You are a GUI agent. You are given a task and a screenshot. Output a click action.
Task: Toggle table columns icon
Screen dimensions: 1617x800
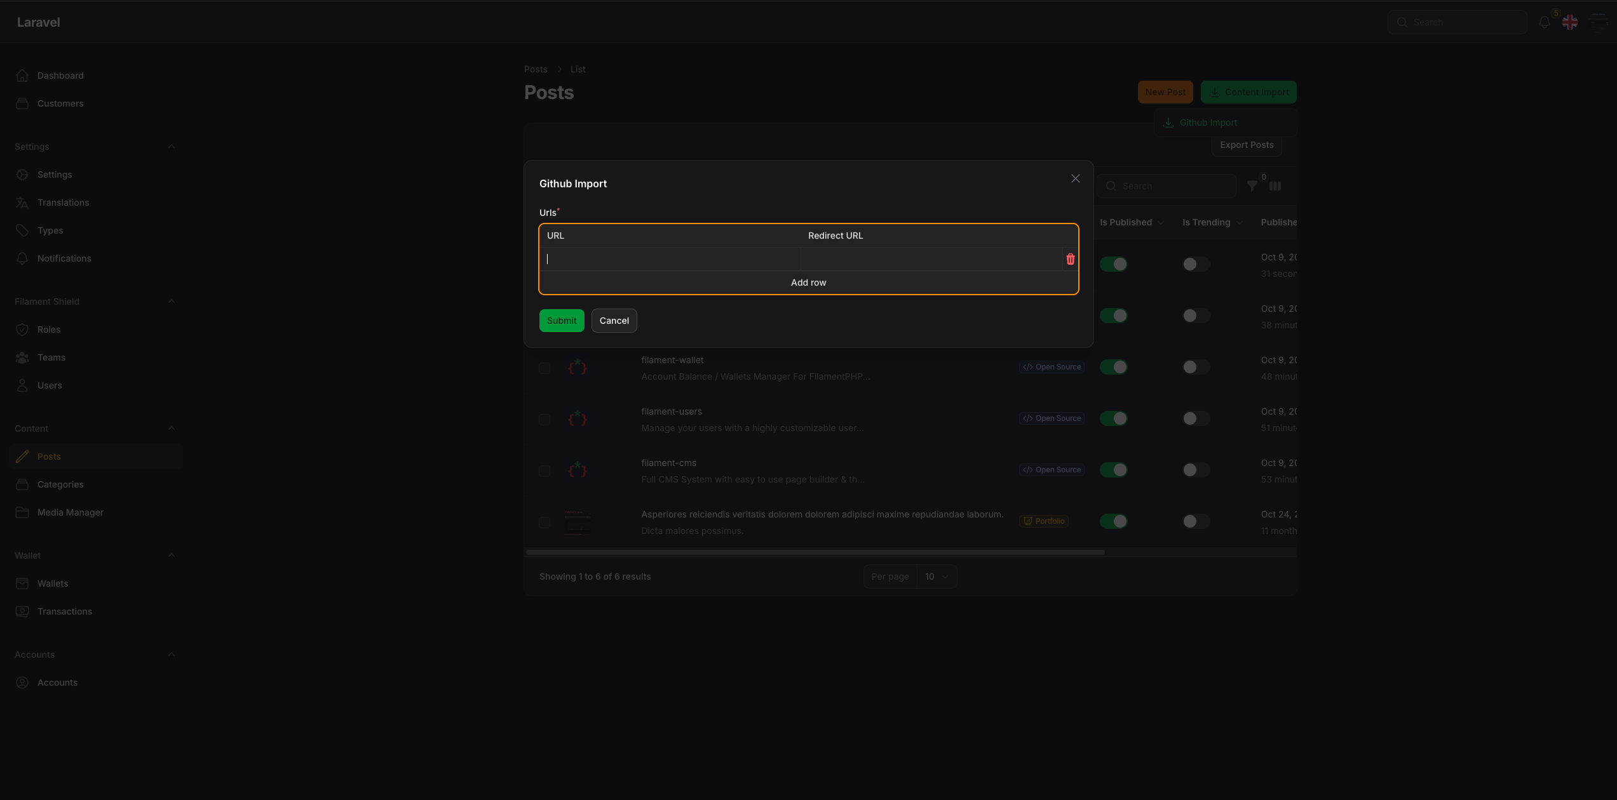tap(1275, 186)
